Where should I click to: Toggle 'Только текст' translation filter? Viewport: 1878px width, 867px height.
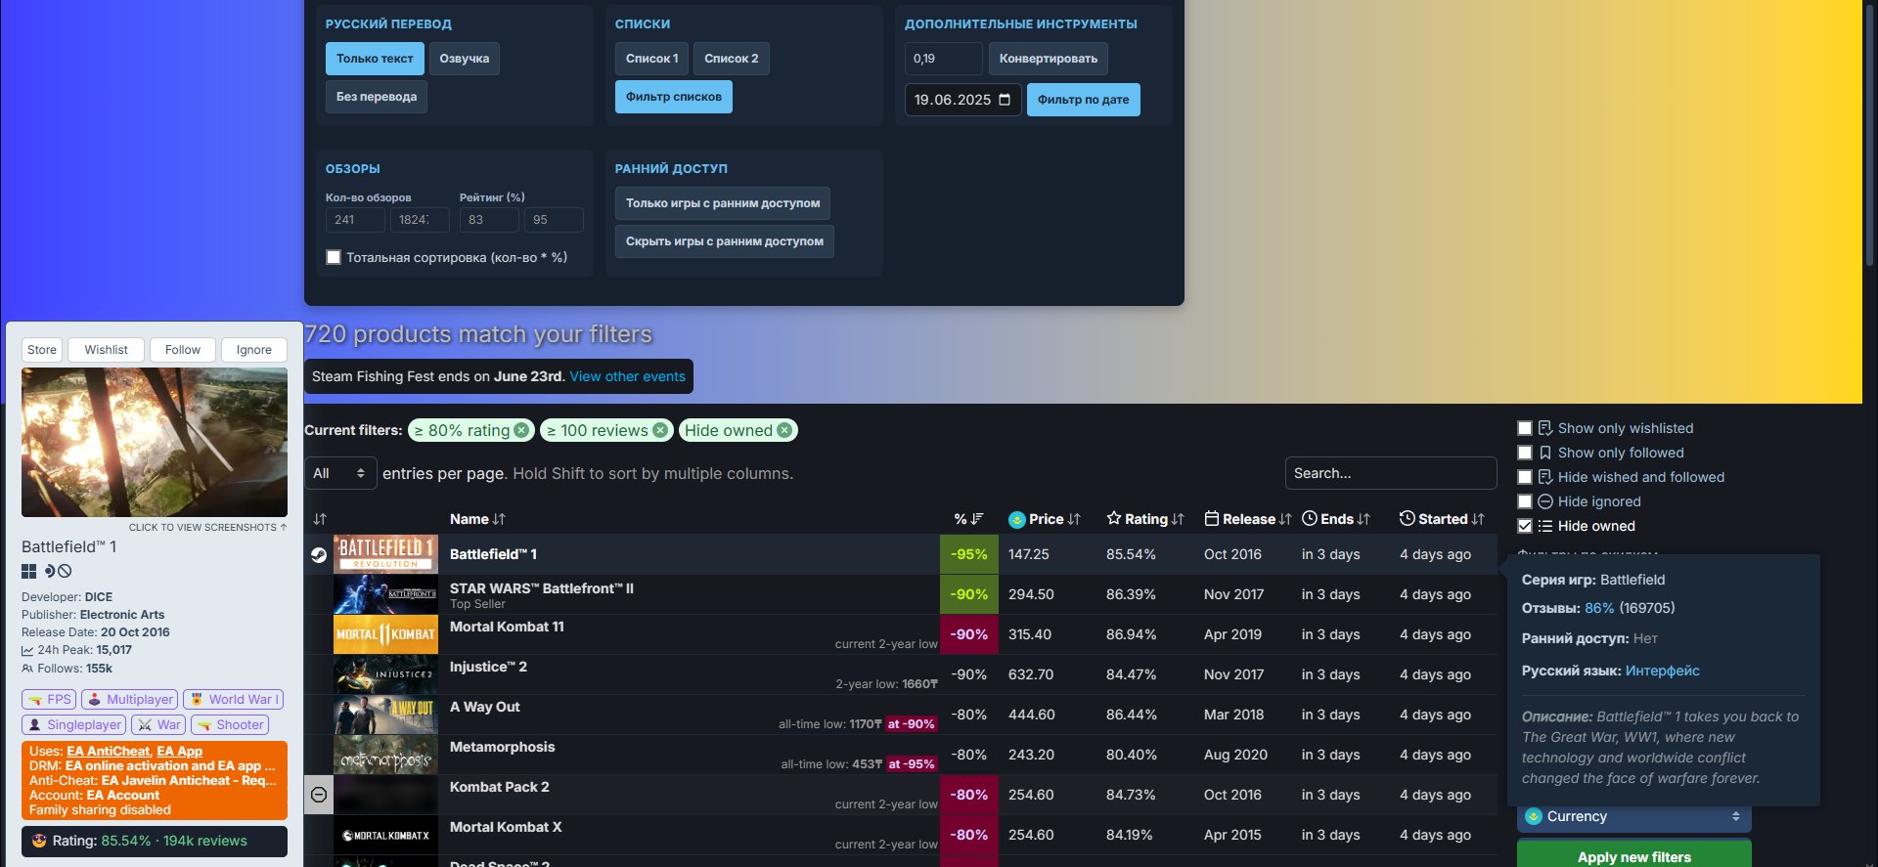pyautogui.click(x=375, y=59)
